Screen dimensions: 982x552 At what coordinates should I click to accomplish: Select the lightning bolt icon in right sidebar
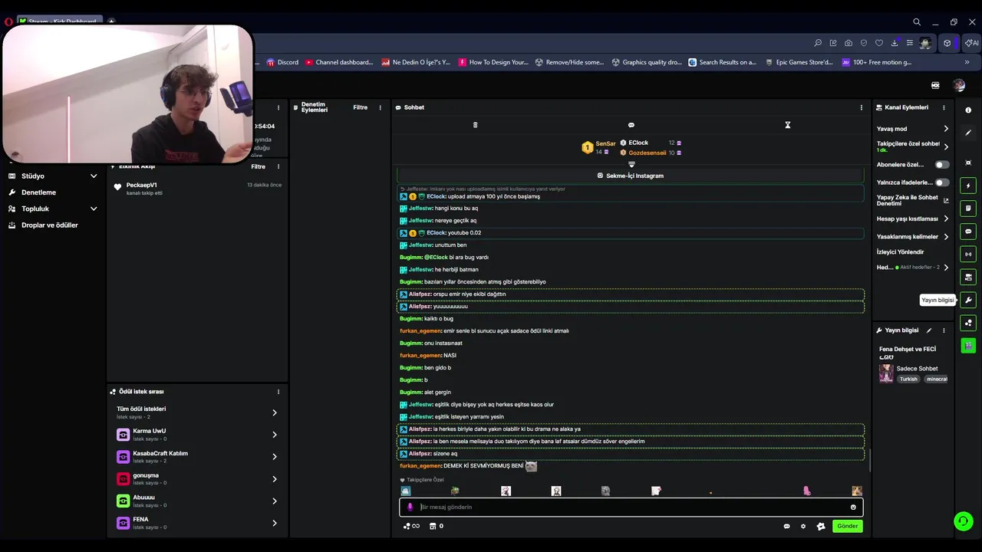968,186
